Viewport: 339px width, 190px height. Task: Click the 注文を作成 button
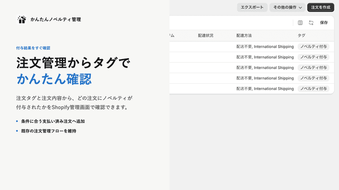(321, 7)
